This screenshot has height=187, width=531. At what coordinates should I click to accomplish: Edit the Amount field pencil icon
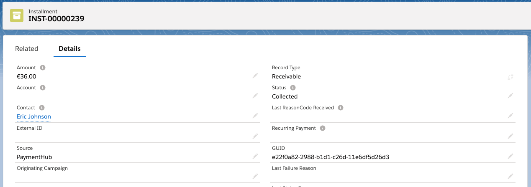click(x=255, y=76)
